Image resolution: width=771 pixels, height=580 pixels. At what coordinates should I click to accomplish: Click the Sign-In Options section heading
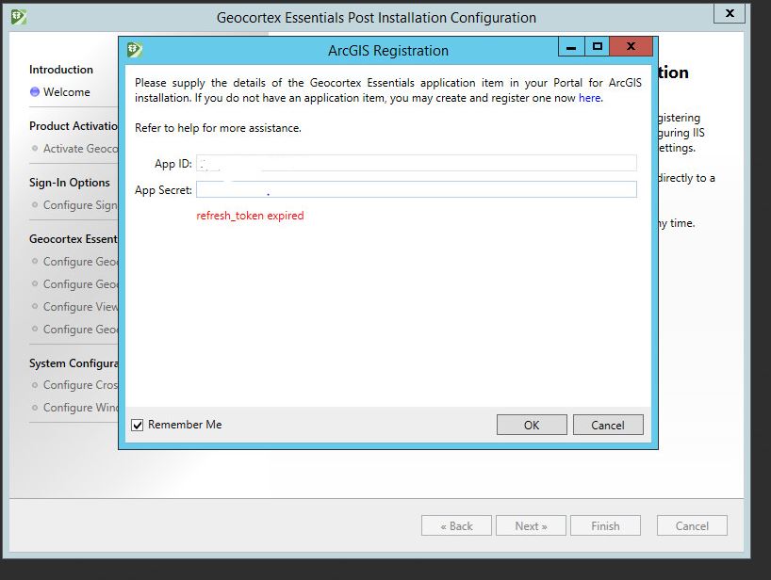[70, 183]
